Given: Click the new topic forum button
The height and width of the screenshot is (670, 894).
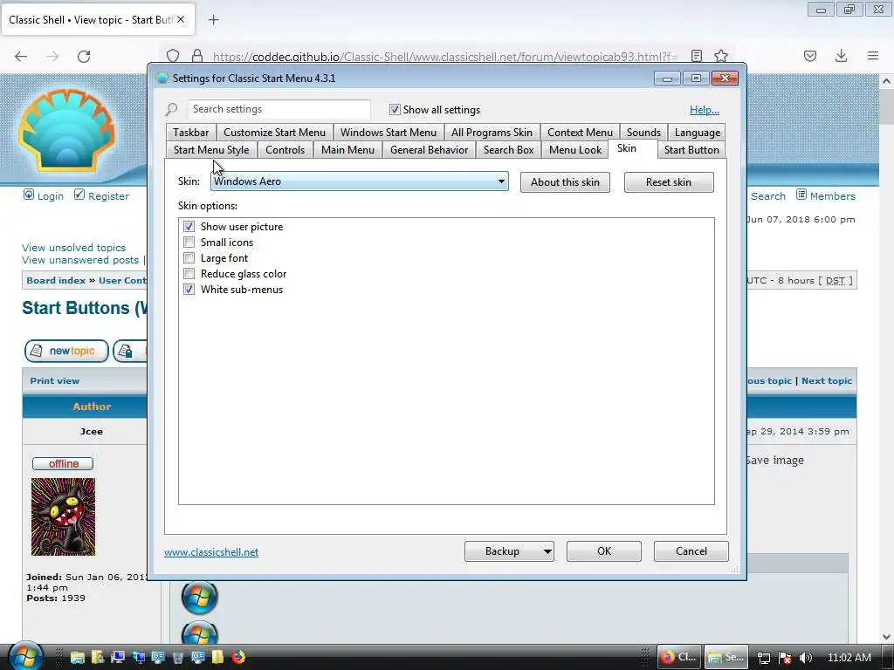Looking at the screenshot, I should 66,351.
